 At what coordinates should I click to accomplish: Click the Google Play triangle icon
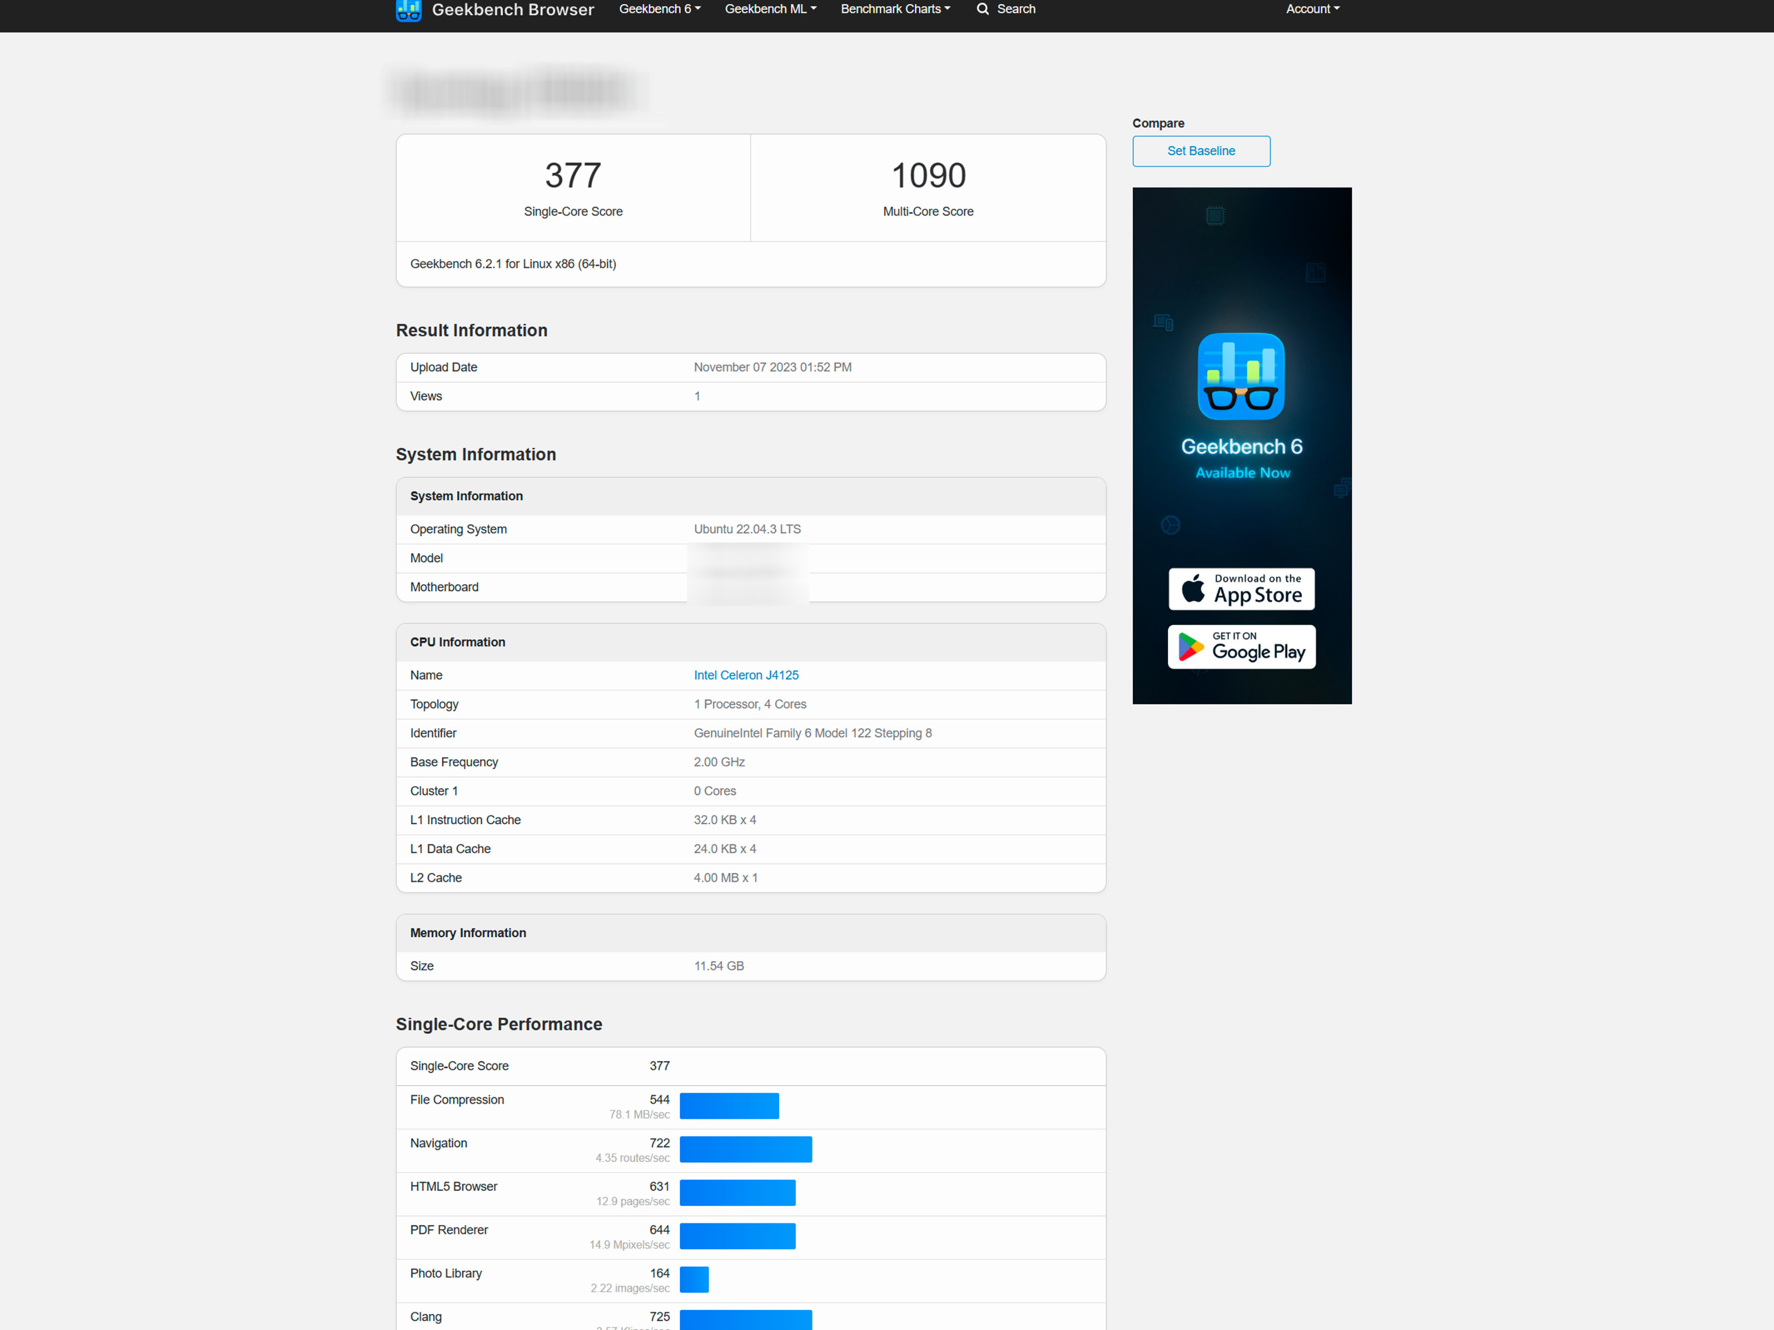(x=1190, y=647)
